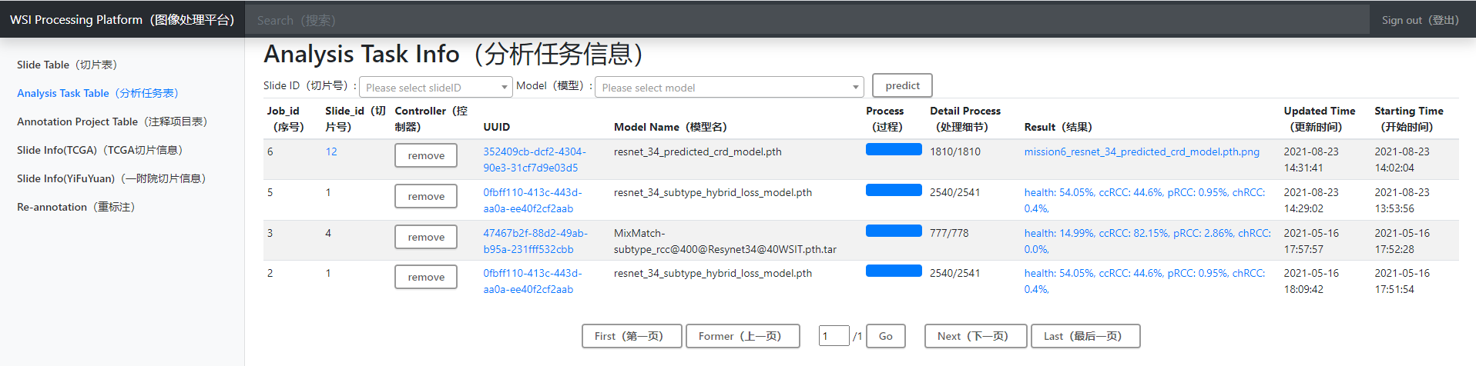Screen dimensions: 1476x366
Task: Open Slide Info(YiFuYuan) page
Action: coord(112,178)
